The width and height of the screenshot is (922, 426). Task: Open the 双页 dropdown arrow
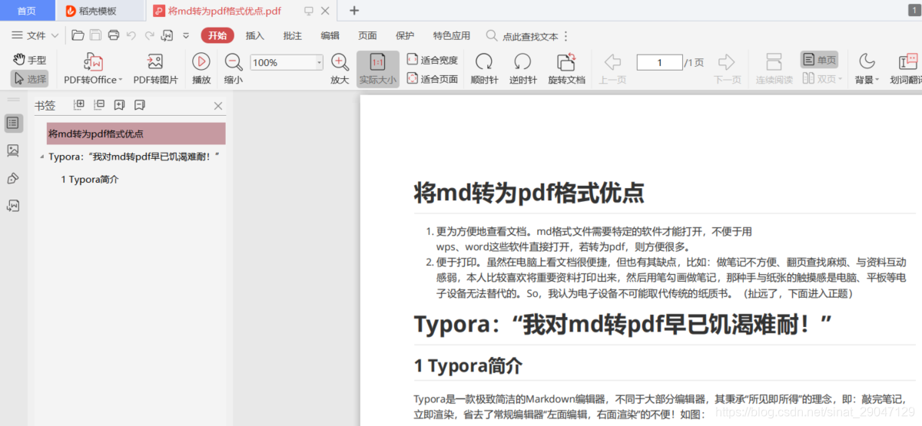pos(841,79)
